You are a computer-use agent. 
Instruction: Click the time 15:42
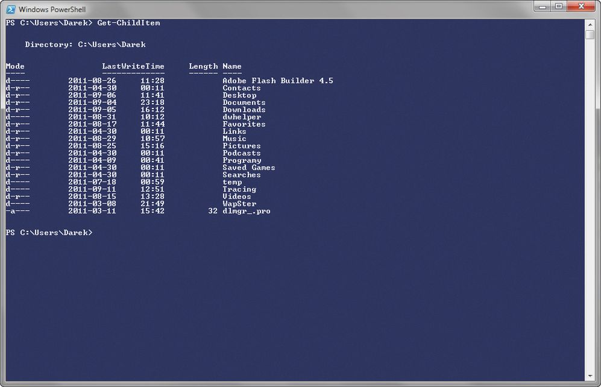[x=152, y=211]
